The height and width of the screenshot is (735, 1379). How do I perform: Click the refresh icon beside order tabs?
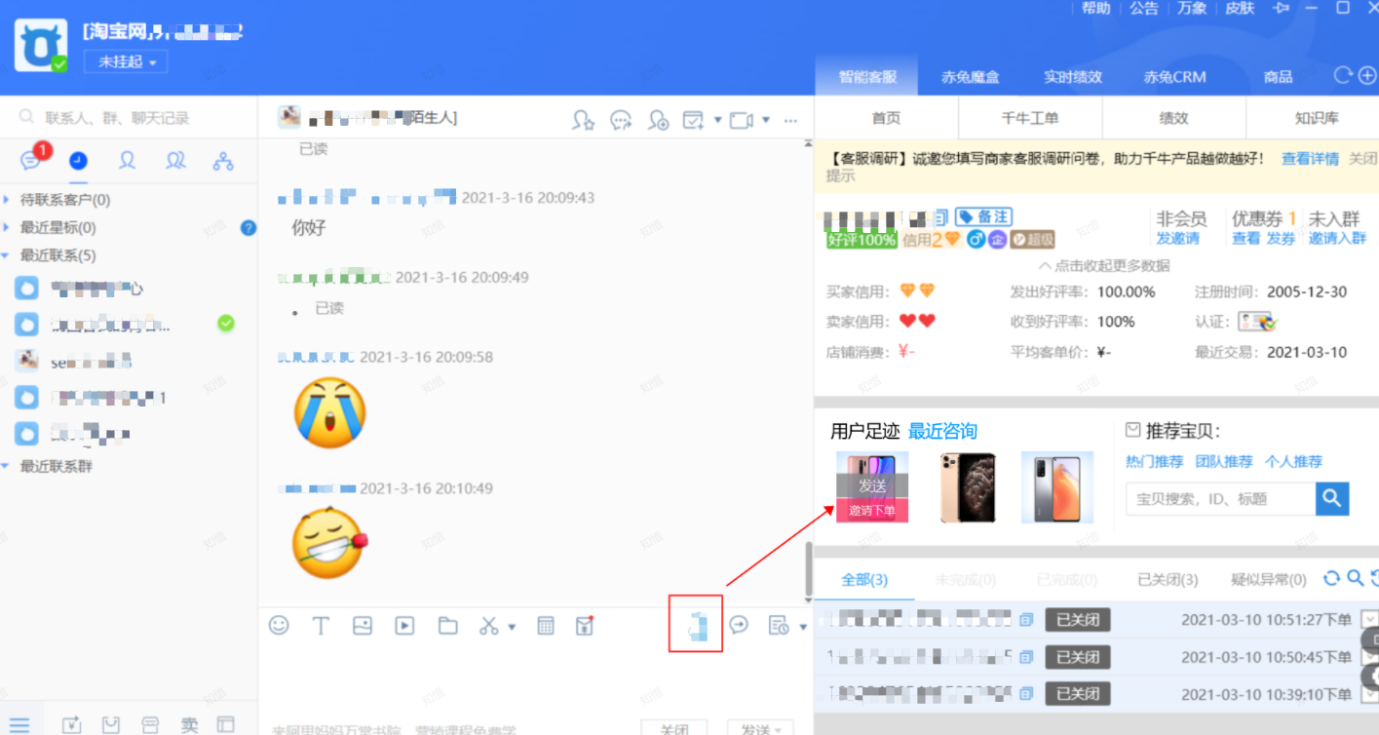click(x=1330, y=579)
